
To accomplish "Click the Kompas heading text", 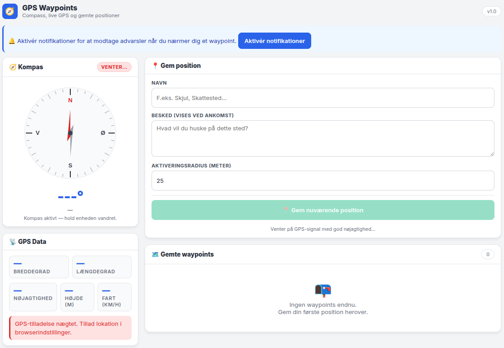I will (x=30, y=67).
